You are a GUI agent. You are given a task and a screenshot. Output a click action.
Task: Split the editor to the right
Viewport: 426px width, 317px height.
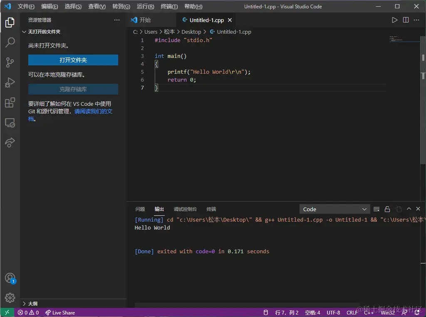pyautogui.click(x=406, y=20)
